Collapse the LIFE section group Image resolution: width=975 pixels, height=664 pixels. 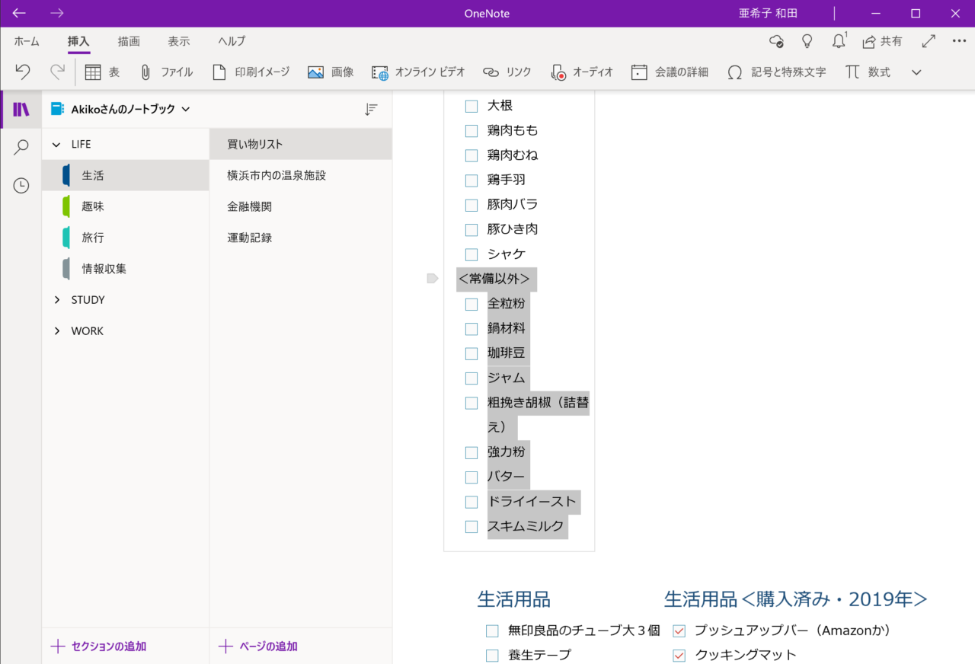pyautogui.click(x=57, y=145)
